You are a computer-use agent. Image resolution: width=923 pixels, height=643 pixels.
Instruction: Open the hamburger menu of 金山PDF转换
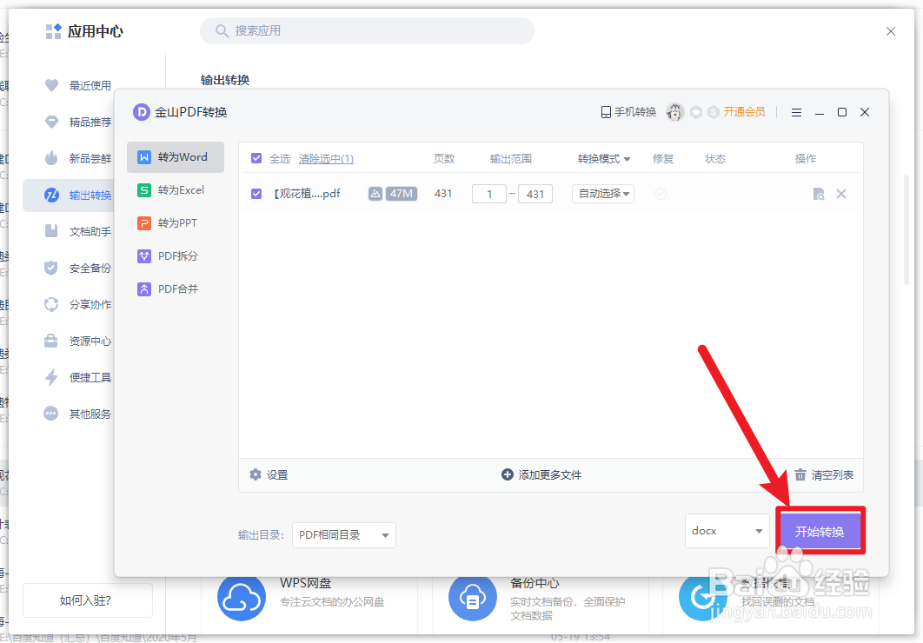click(x=796, y=112)
